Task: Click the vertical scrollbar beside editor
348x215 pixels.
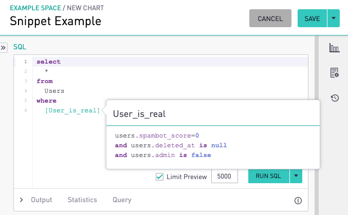Action: point(317,125)
